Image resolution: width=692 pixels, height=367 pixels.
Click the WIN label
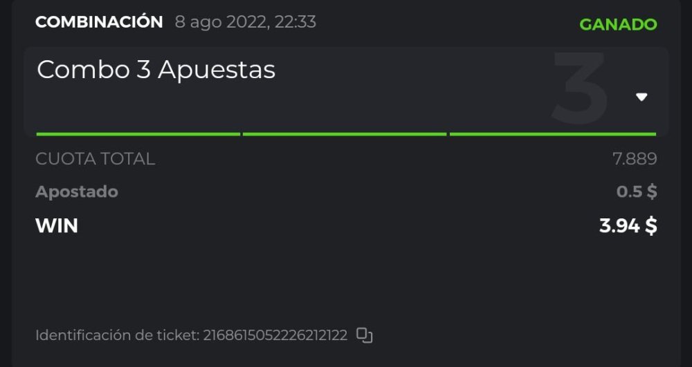[57, 225]
